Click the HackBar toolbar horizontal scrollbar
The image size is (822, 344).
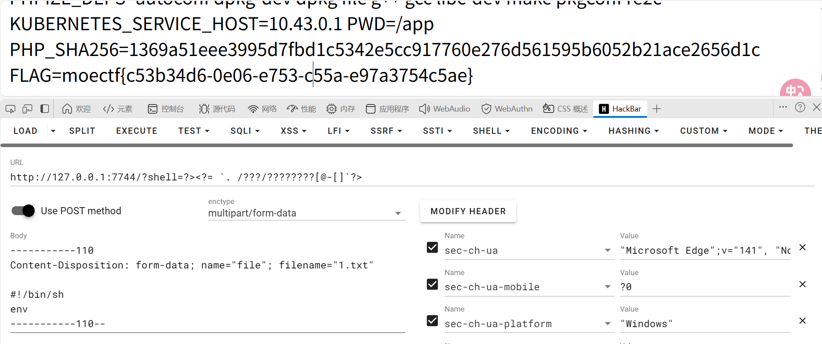[x=397, y=145]
